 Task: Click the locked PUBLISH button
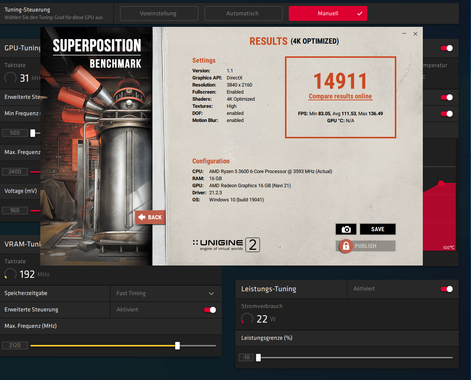[366, 246]
